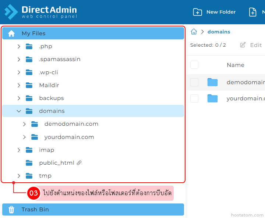Click the public_html folder icon
The width and height of the screenshot is (265, 218).
click(29, 163)
